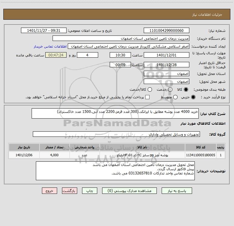The width and height of the screenshot is (234, 226).
Task: Click the واحد شمارش column header
Action: click(x=84, y=147)
